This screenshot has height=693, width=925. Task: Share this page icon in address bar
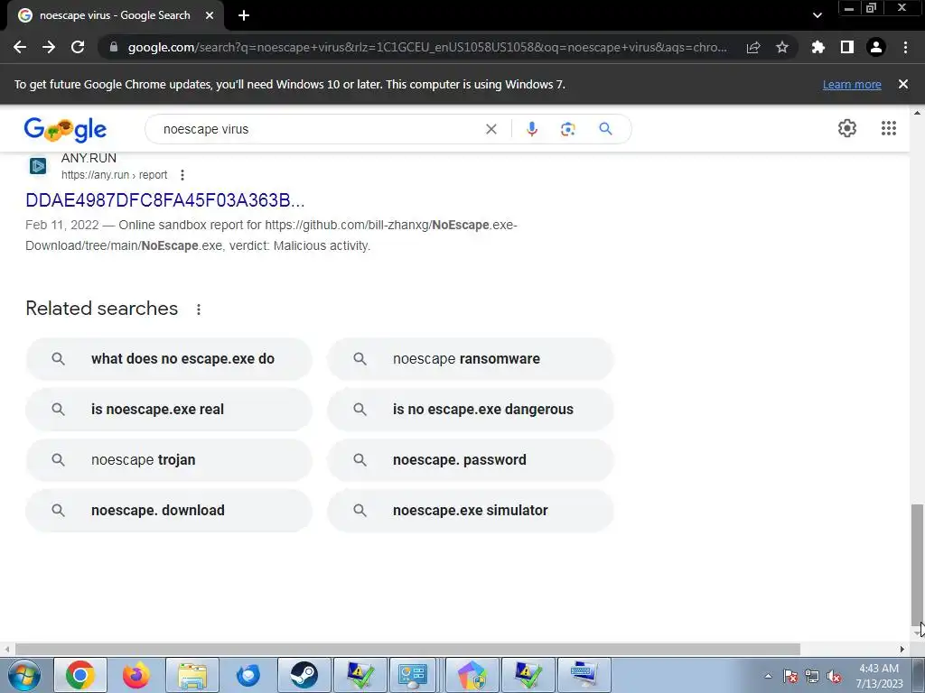[753, 47]
